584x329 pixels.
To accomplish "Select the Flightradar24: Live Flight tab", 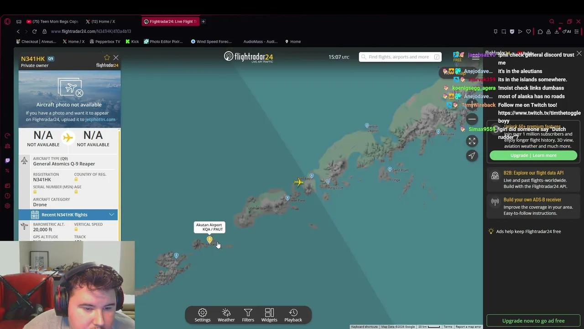I will [x=170, y=21].
